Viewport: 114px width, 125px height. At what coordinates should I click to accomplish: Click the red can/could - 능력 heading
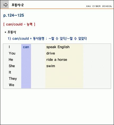pyautogui.click(x=19, y=24)
